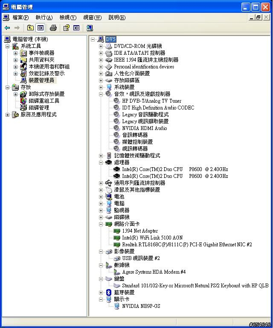
Task: Select 磁碟管理 in the left tree
Action: 39,108
